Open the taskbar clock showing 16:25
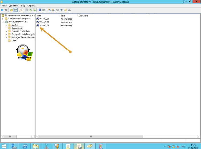Screen dimensions: 201x149 point(193,147)
